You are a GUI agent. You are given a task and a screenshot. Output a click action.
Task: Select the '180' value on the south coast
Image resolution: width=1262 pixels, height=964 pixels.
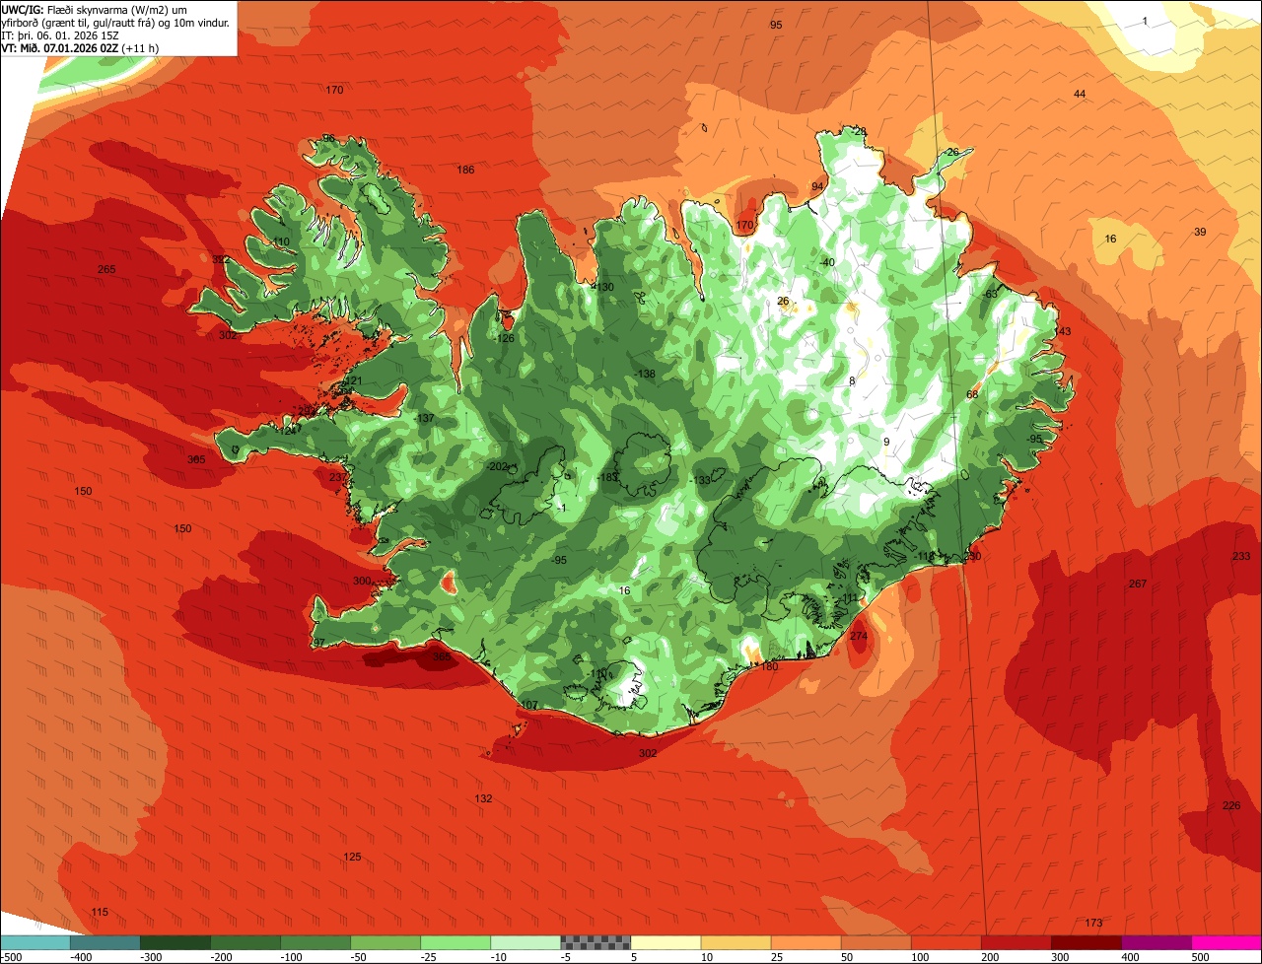tap(769, 666)
